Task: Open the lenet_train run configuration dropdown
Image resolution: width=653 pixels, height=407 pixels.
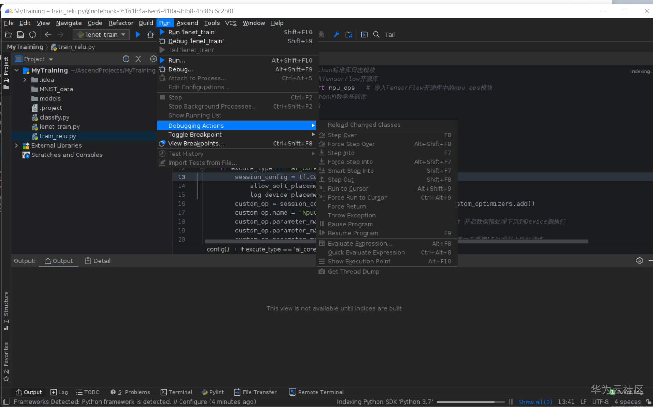Action: point(101,34)
